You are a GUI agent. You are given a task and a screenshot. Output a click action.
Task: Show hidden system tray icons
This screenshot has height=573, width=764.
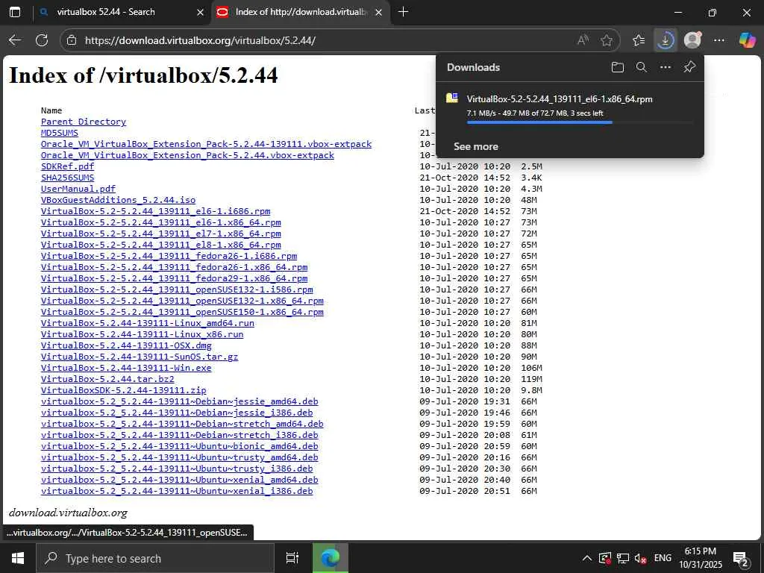[x=587, y=558]
